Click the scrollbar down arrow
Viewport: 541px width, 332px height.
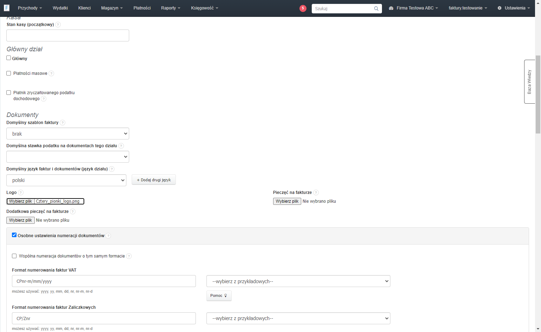coord(538,329)
